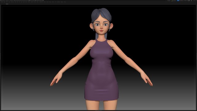Click the blue highlighted button in top-right bar

(178, 1)
